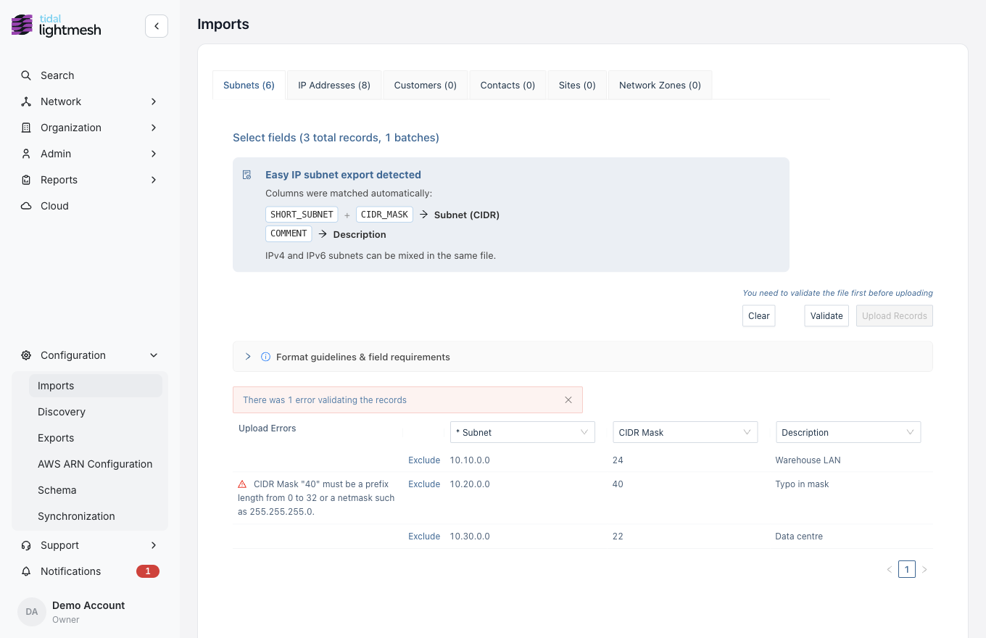Expand the Network menu chevron
The width and height of the screenshot is (986, 638).
click(x=154, y=101)
